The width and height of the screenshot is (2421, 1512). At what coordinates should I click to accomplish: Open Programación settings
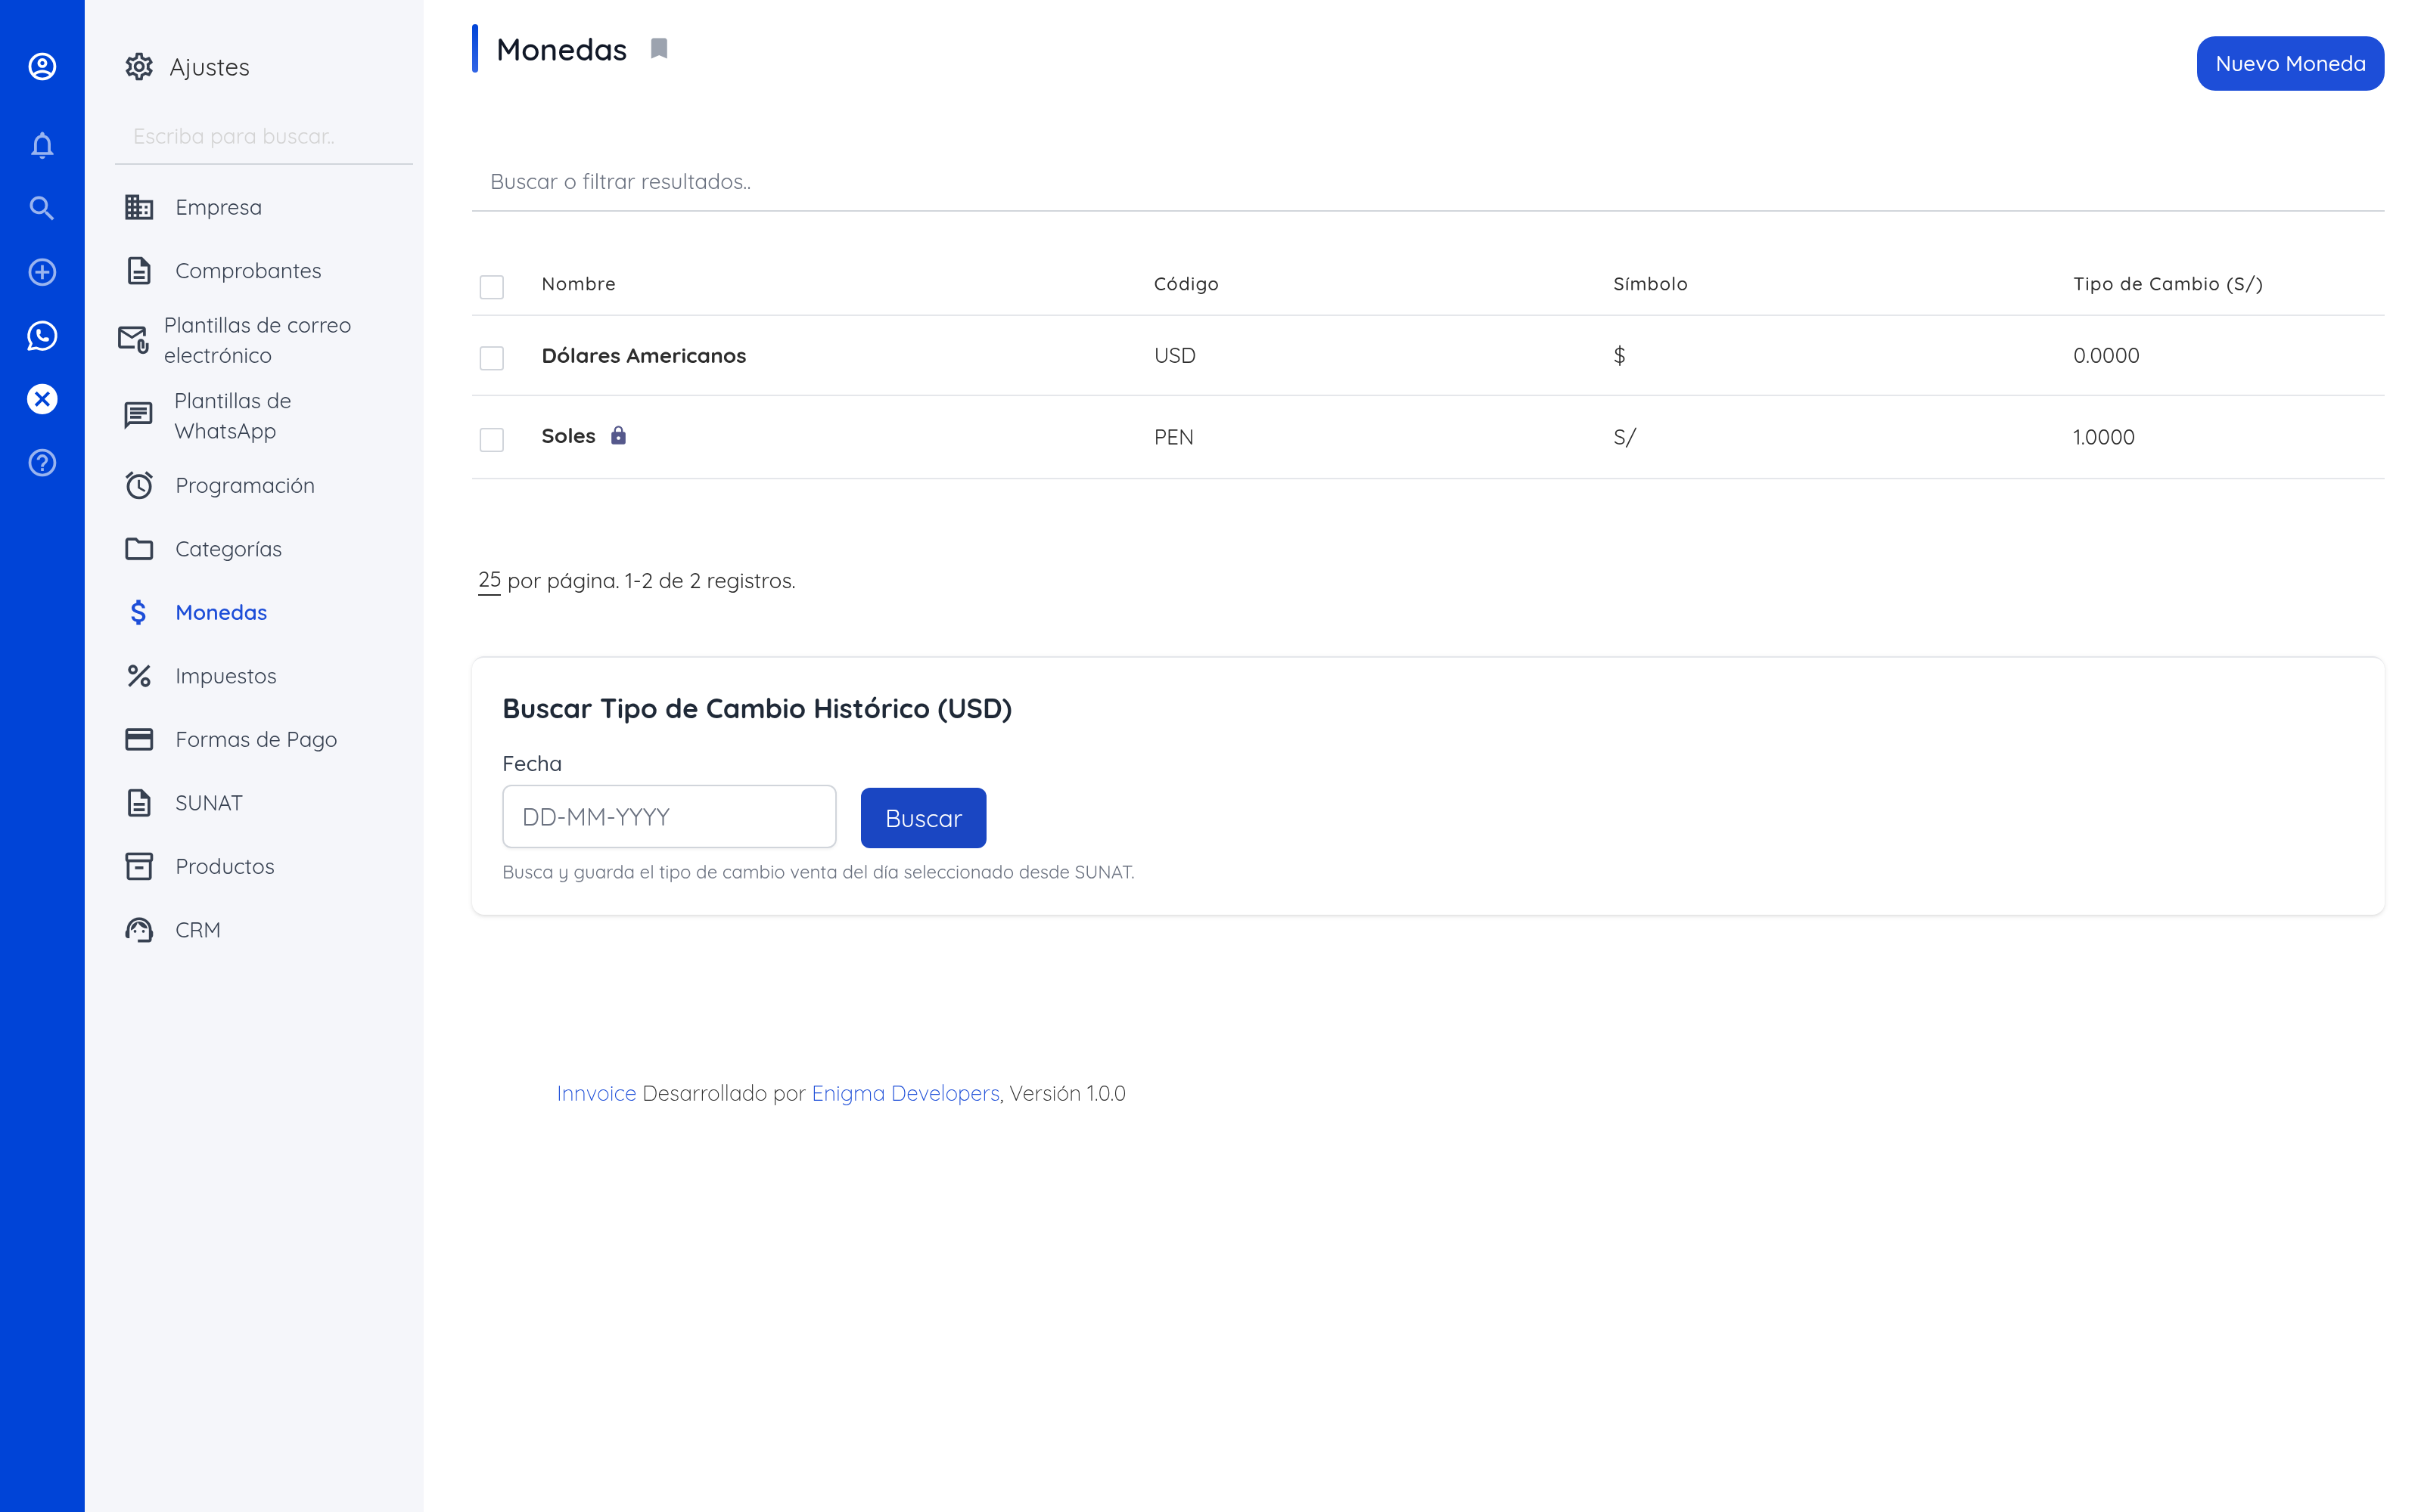[x=245, y=485]
